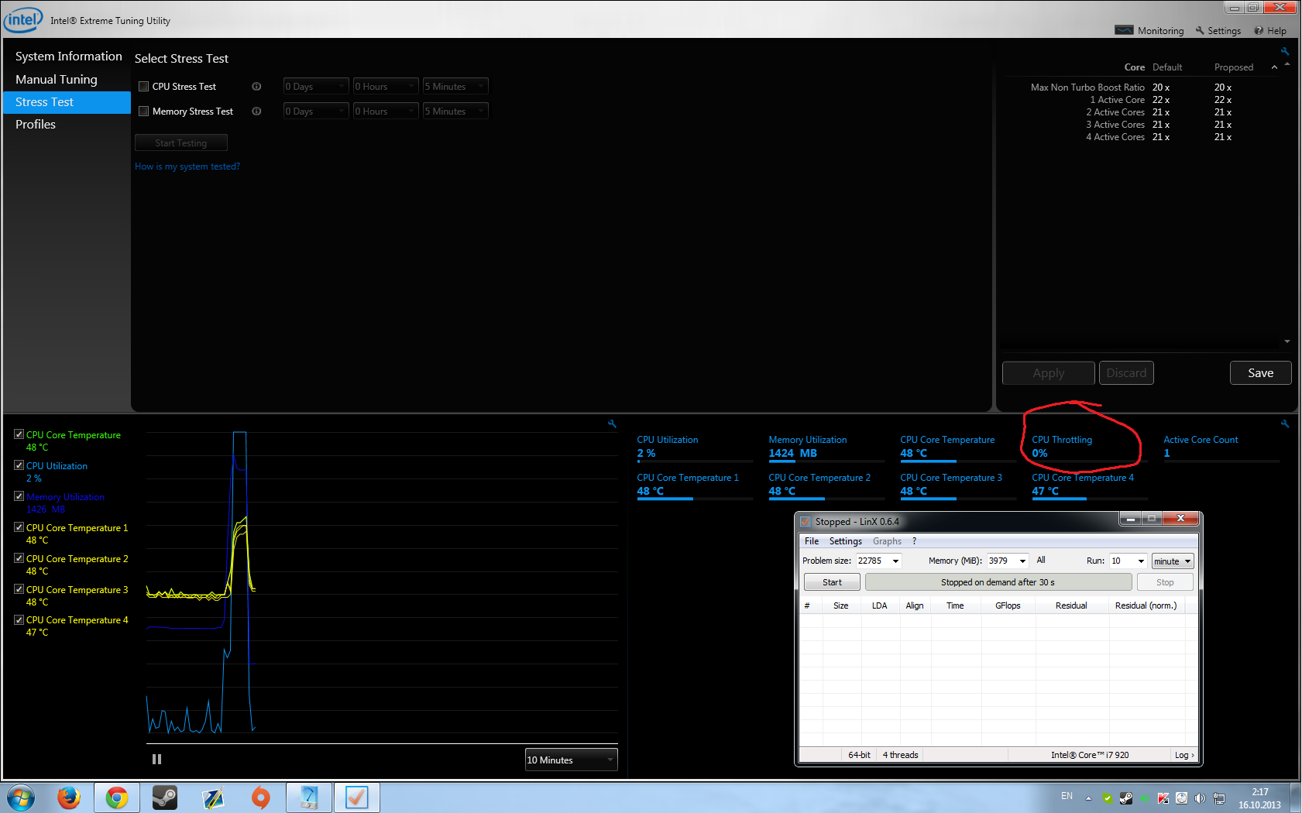The width and height of the screenshot is (1302, 813).
Task: Click the round gauge tray icon
Action: (1182, 798)
